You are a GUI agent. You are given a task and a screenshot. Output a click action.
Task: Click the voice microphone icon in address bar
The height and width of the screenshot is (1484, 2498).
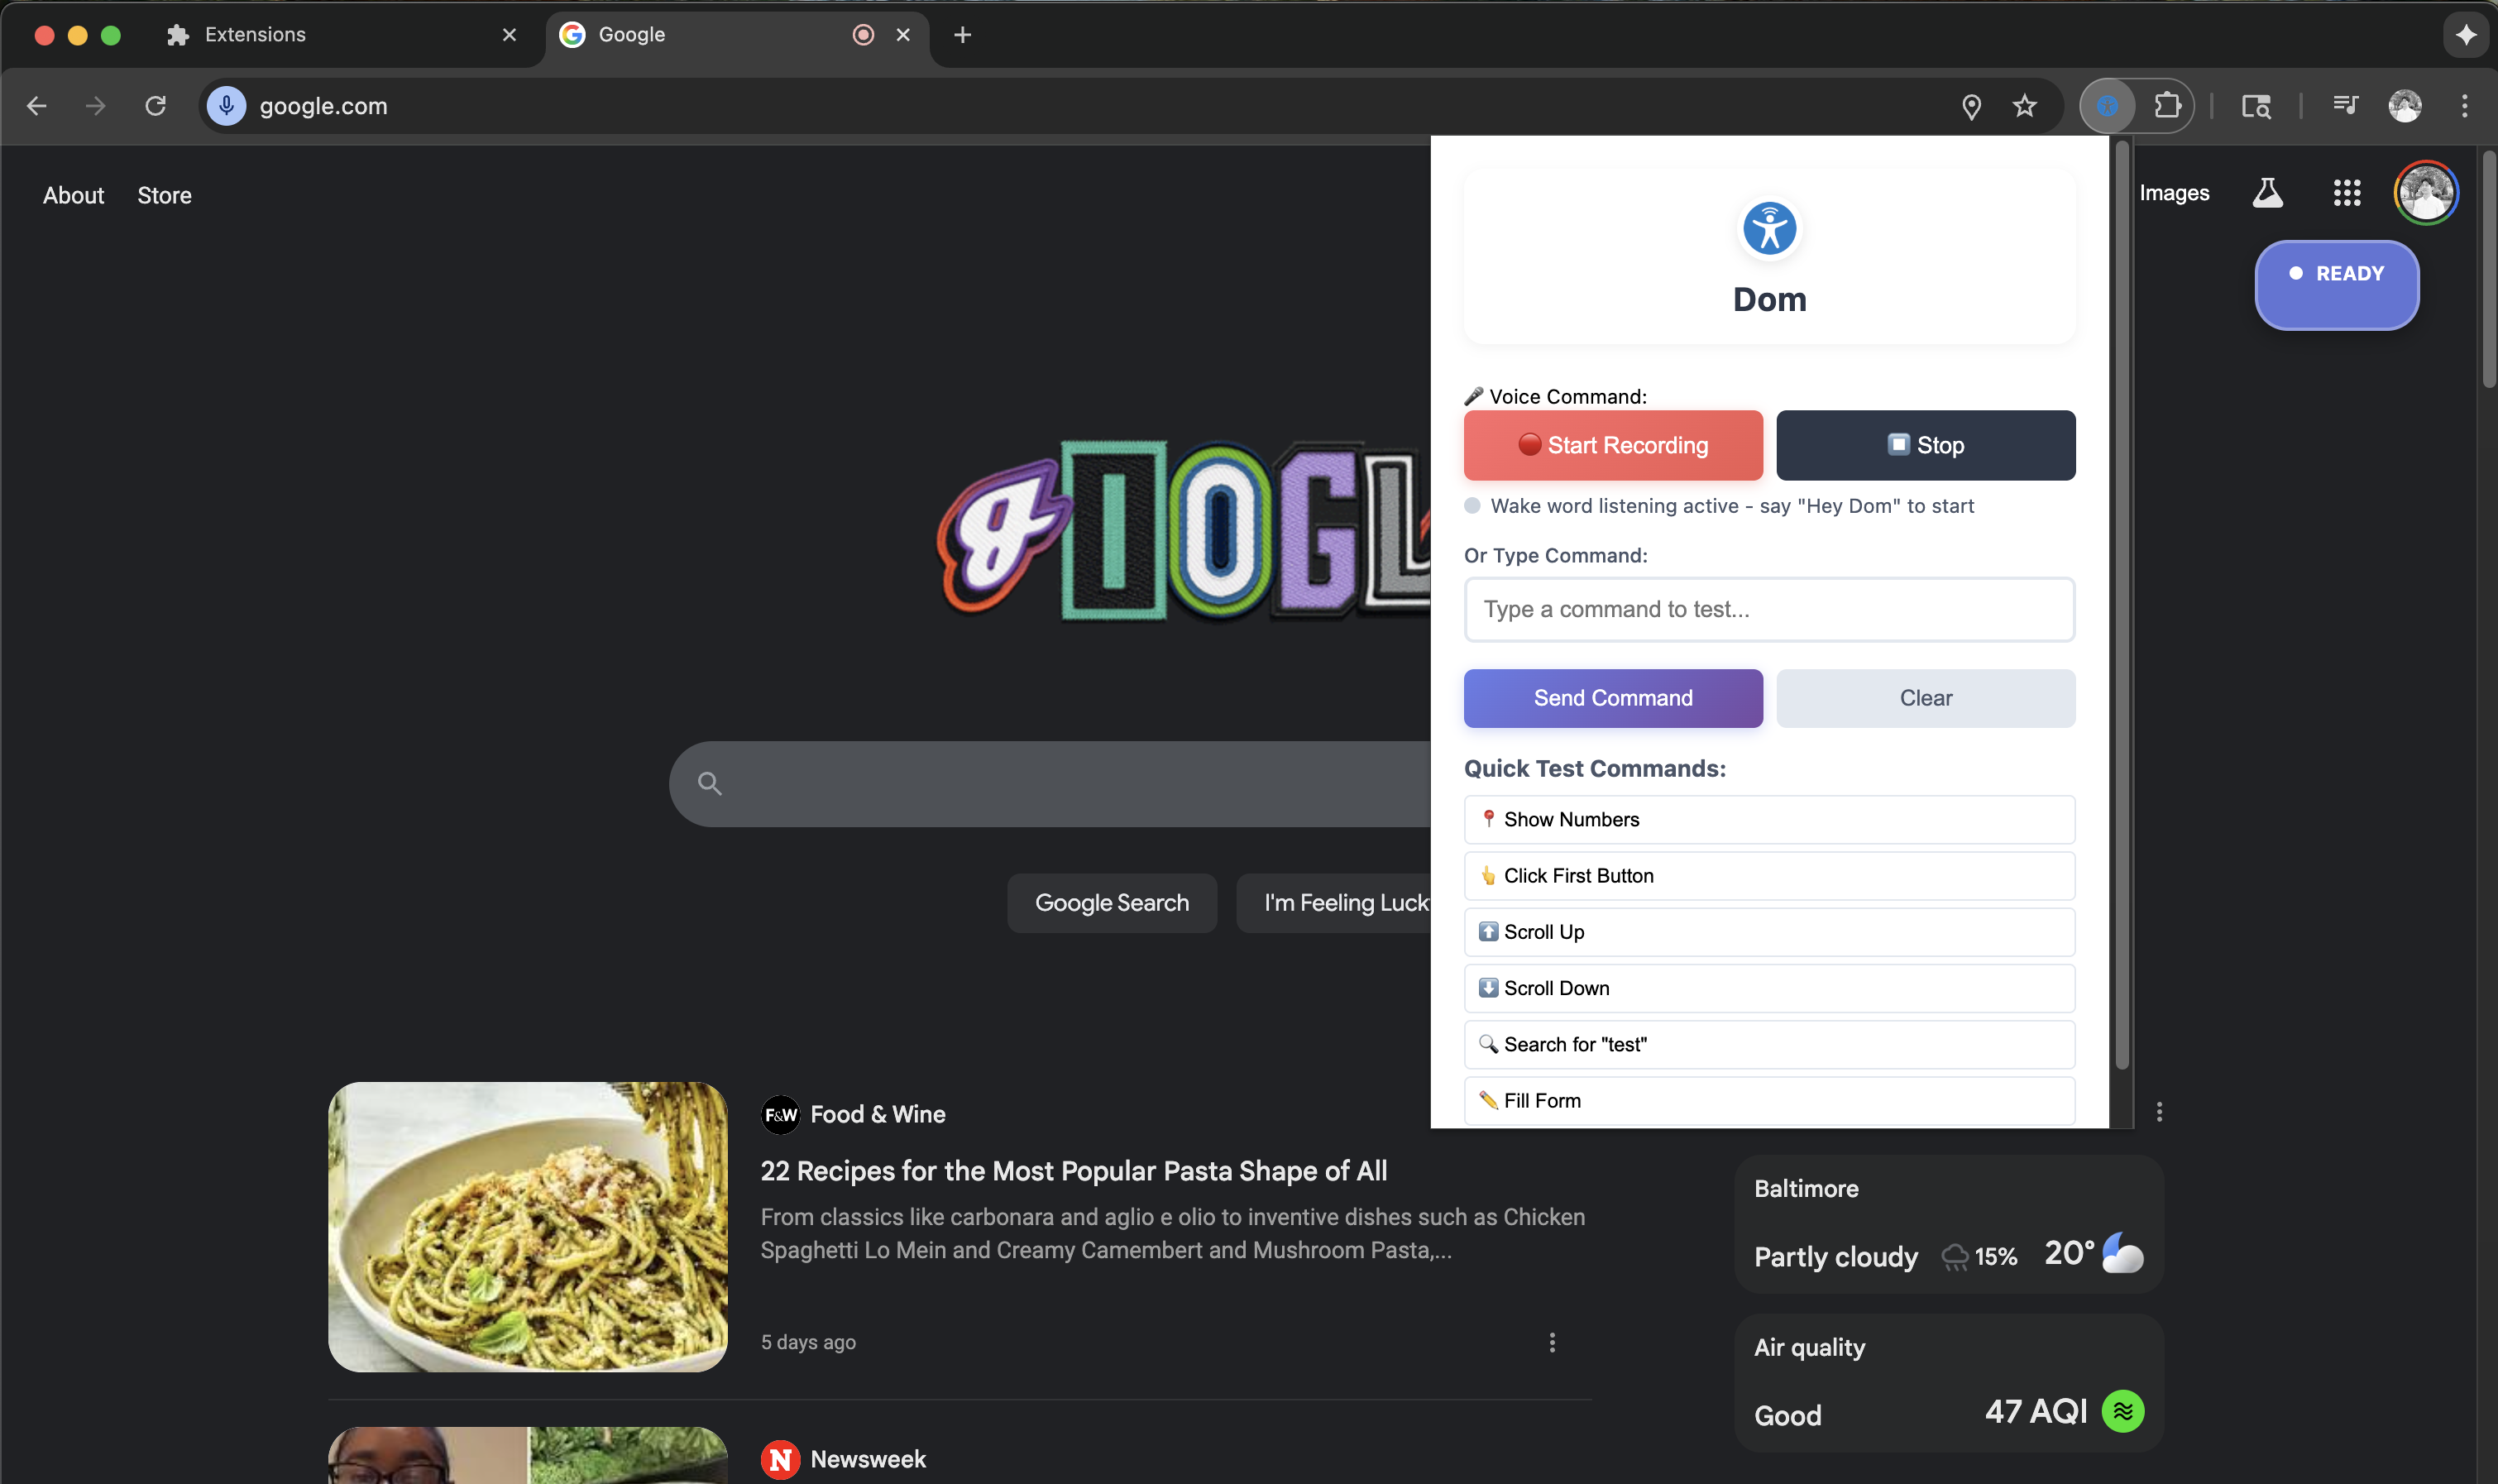227,105
